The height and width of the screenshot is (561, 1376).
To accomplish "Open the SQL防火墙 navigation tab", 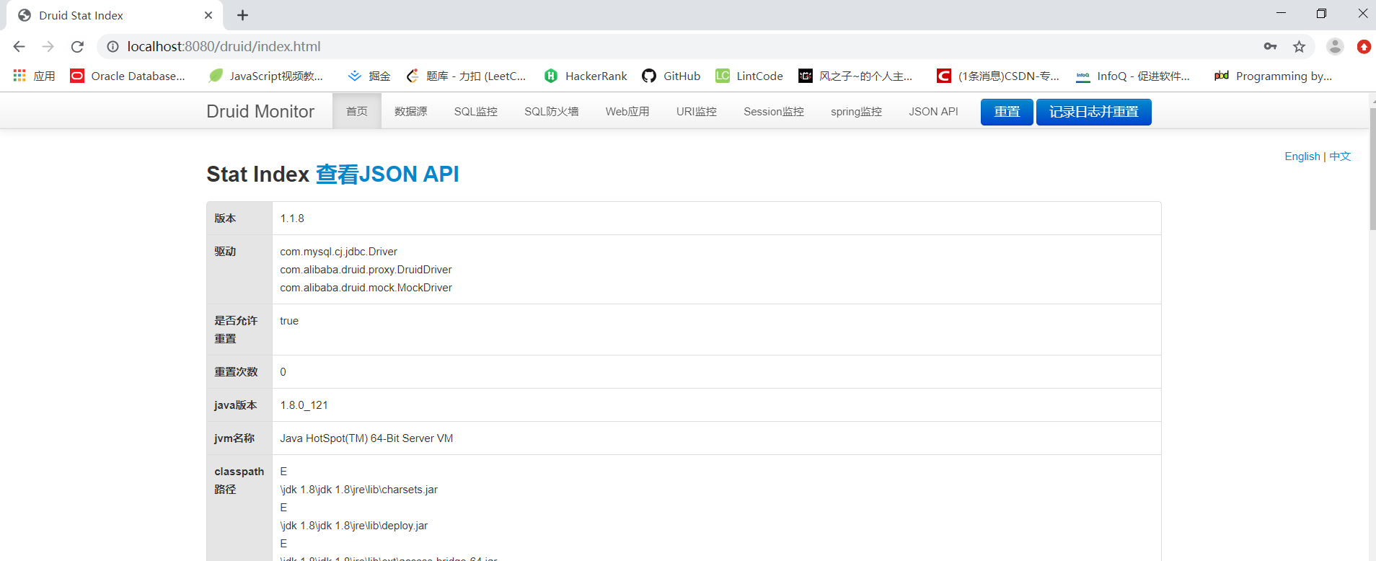I will (x=552, y=111).
